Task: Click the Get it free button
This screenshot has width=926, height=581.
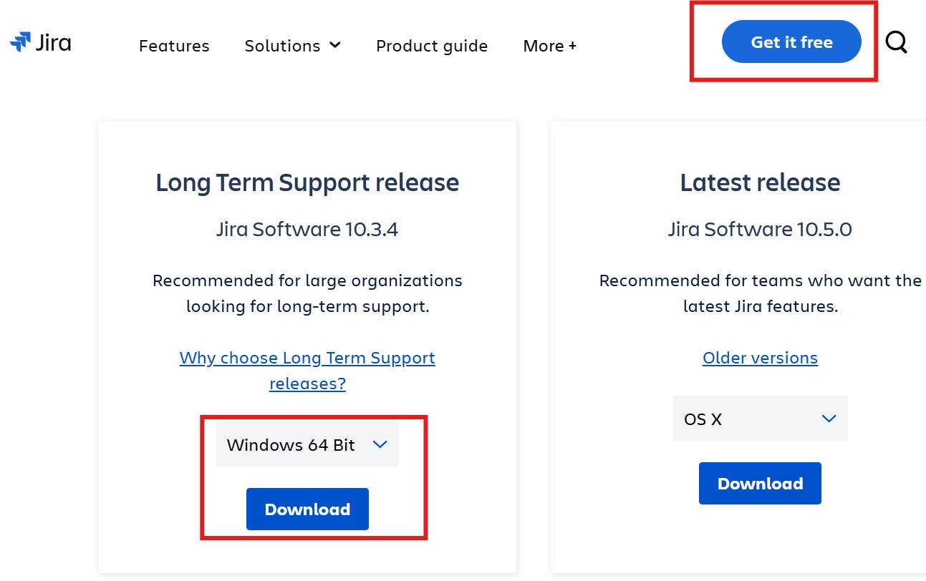Action: pos(791,41)
